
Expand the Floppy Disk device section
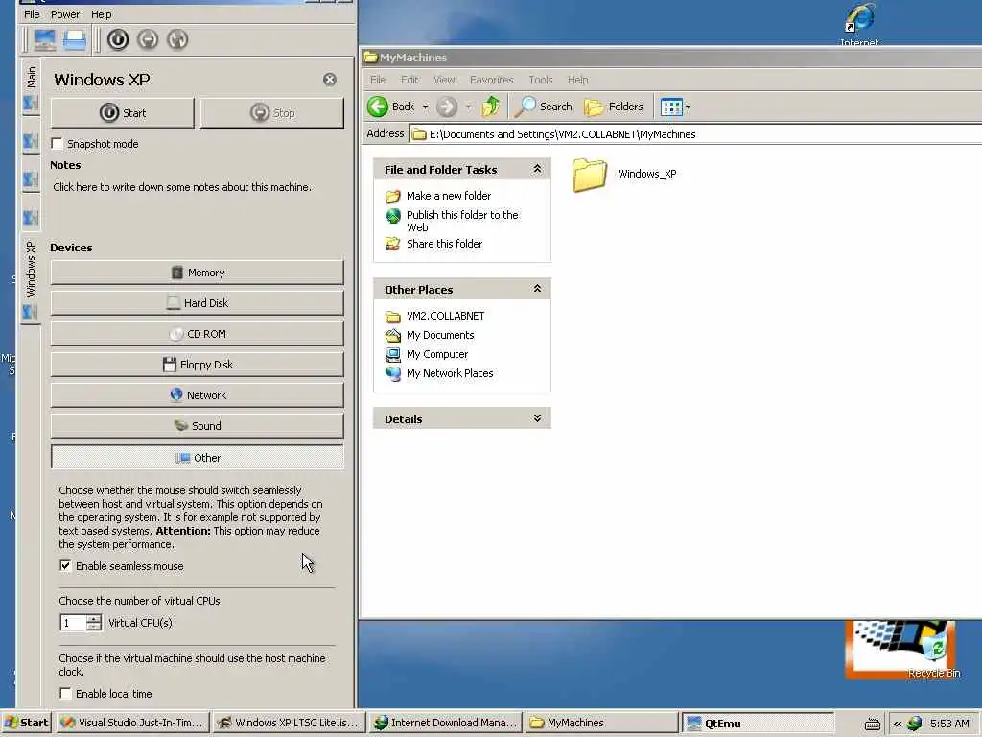tap(198, 365)
